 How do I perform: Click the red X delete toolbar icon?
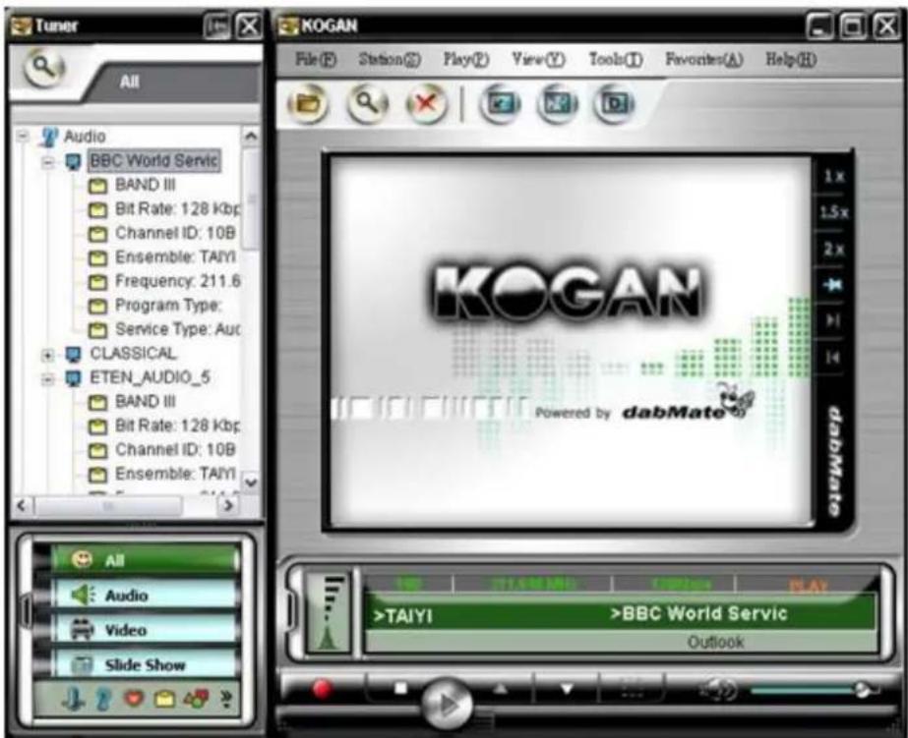point(426,104)
